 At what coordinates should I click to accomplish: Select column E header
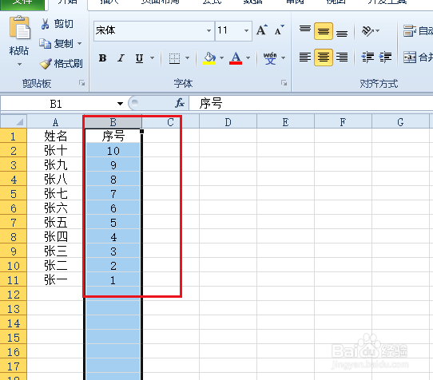point(285,121)
